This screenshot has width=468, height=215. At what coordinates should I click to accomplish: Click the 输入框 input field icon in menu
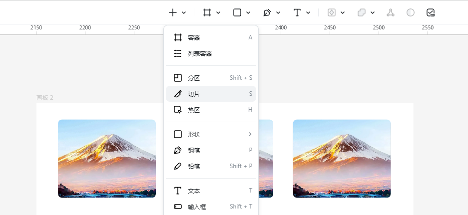(x=178, y=207)
